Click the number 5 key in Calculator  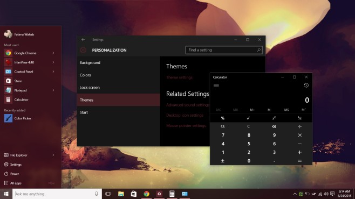[x=249, y=144]
